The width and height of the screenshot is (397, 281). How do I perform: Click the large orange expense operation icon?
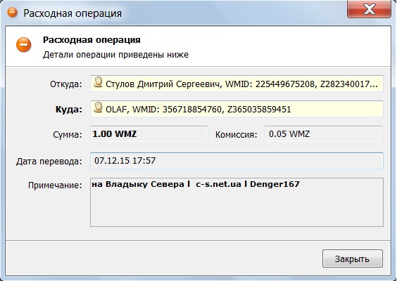point(23,45)
